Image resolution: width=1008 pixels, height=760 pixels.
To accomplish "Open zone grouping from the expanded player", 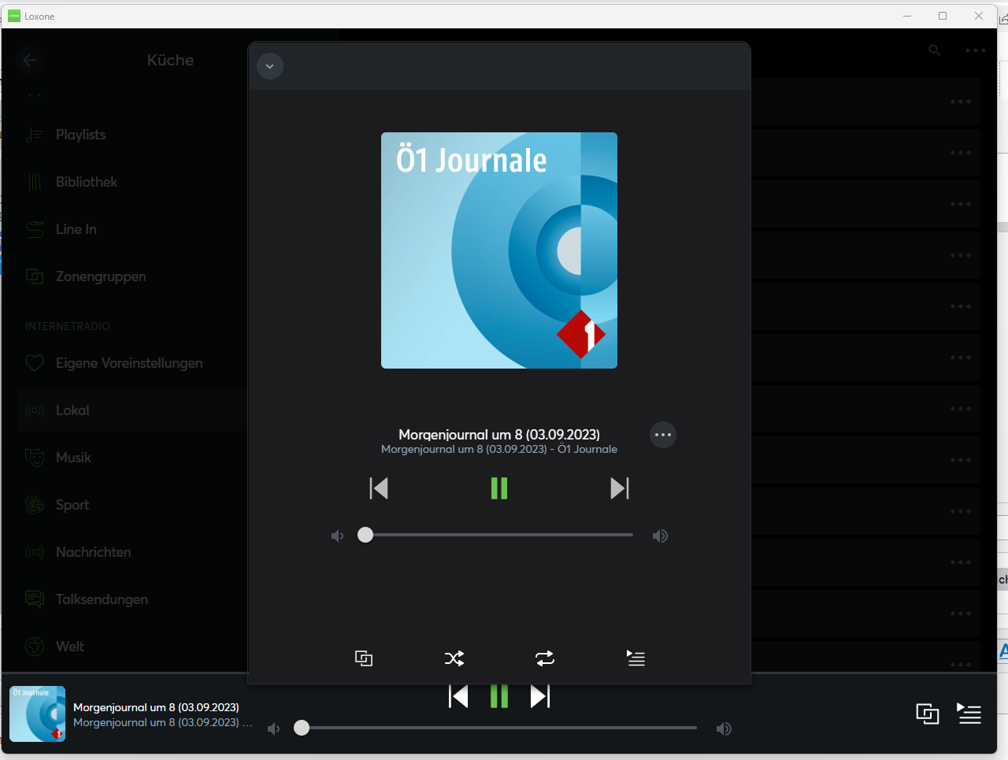I will click(x=364, y=658).
